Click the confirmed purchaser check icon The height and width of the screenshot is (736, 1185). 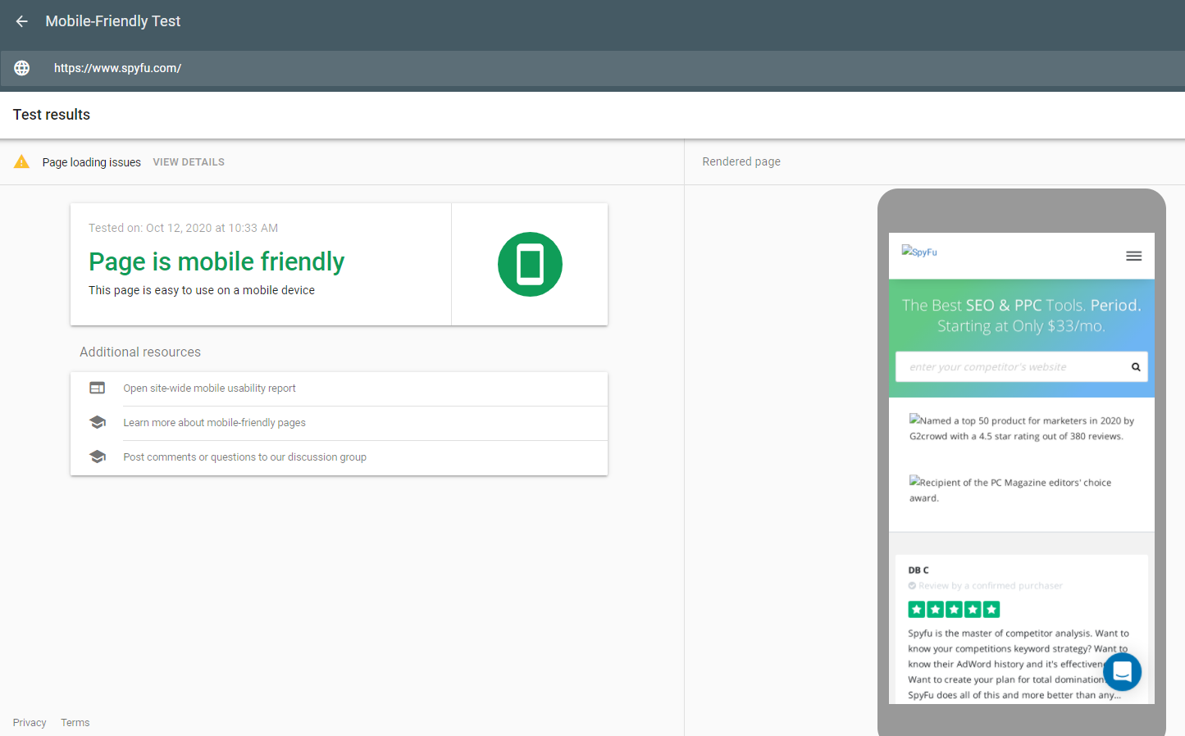coord(912,586)
